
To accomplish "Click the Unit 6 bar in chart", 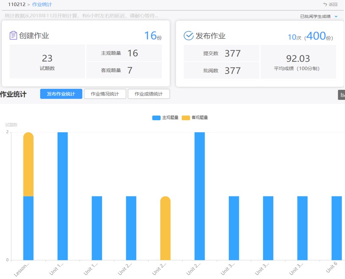I will (x=337, y=229).
